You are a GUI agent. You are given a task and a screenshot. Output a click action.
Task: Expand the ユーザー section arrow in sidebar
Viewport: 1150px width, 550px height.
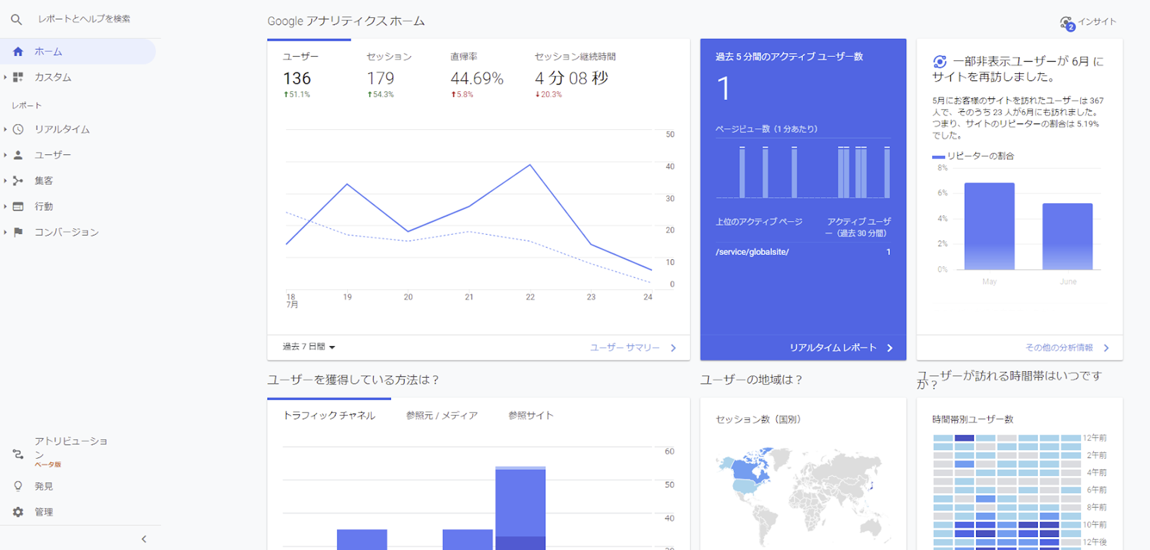5,155
